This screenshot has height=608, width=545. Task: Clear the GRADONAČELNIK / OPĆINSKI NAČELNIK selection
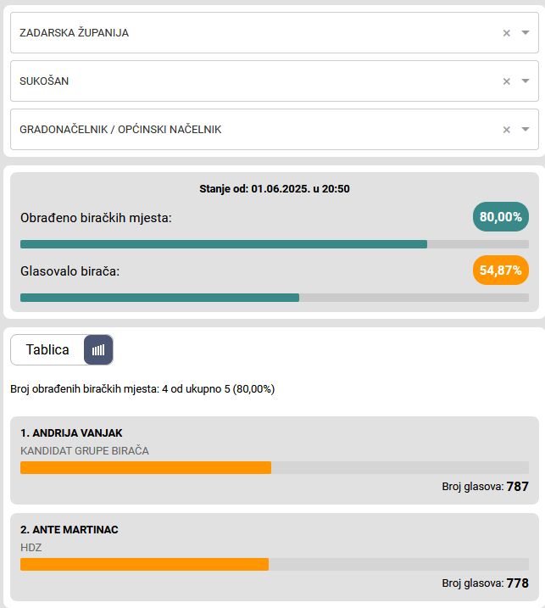pyautogui.click(x=506, y=130)
